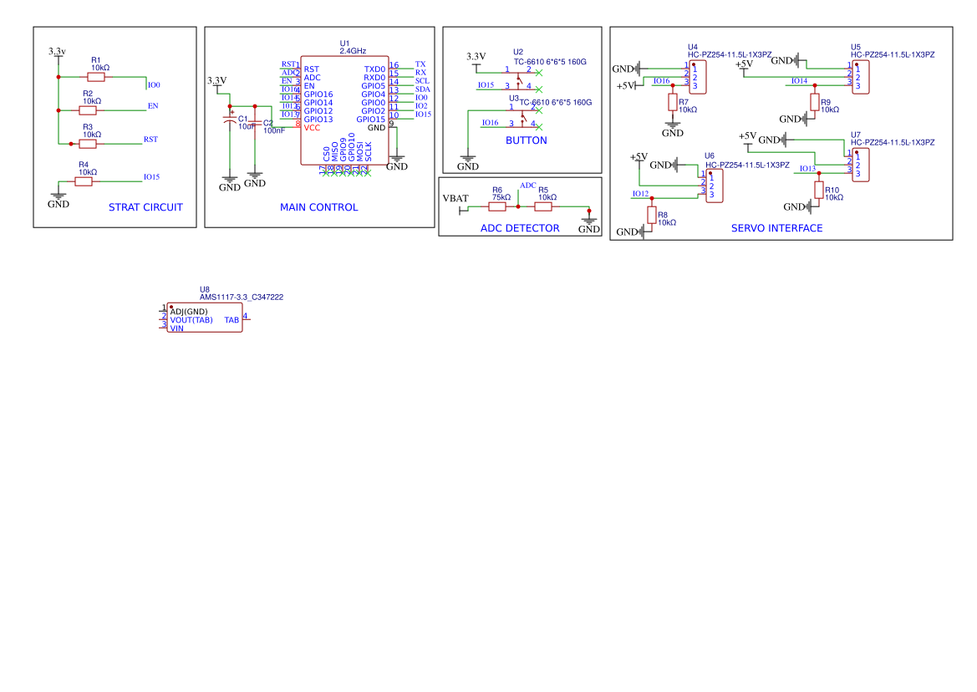The image size is (977, 692).
Task: Select resistor R5 in the ADC DETECTOR block
Action: (543, 206)
